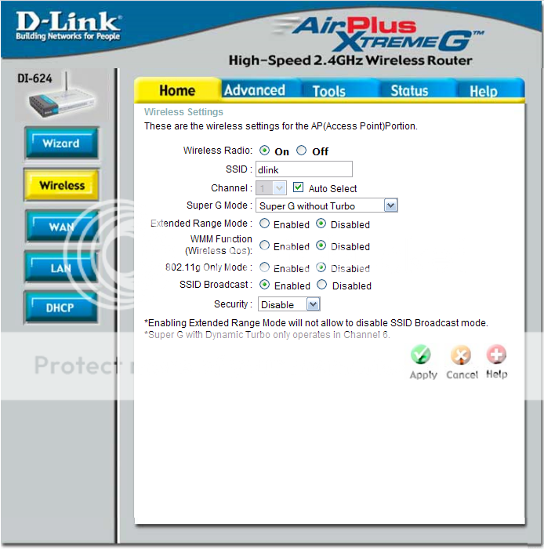This screenshot has width=544, height=549.
Task: Switch to the Advanced tab
Action: [x=255, y=90]
